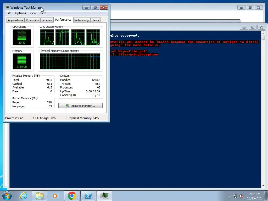268x201 pixels.
Task: Click the Up Time value 0:00:03:04
Action: coord(93,91)
